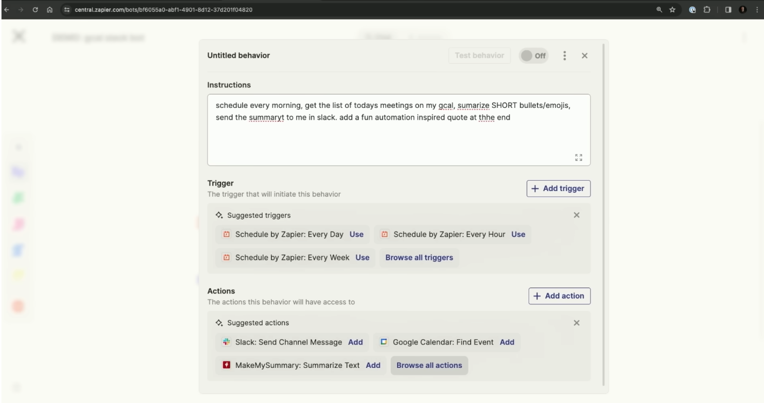Click Browse all triggers
The image size is (764, 403).
coord(419,257)
